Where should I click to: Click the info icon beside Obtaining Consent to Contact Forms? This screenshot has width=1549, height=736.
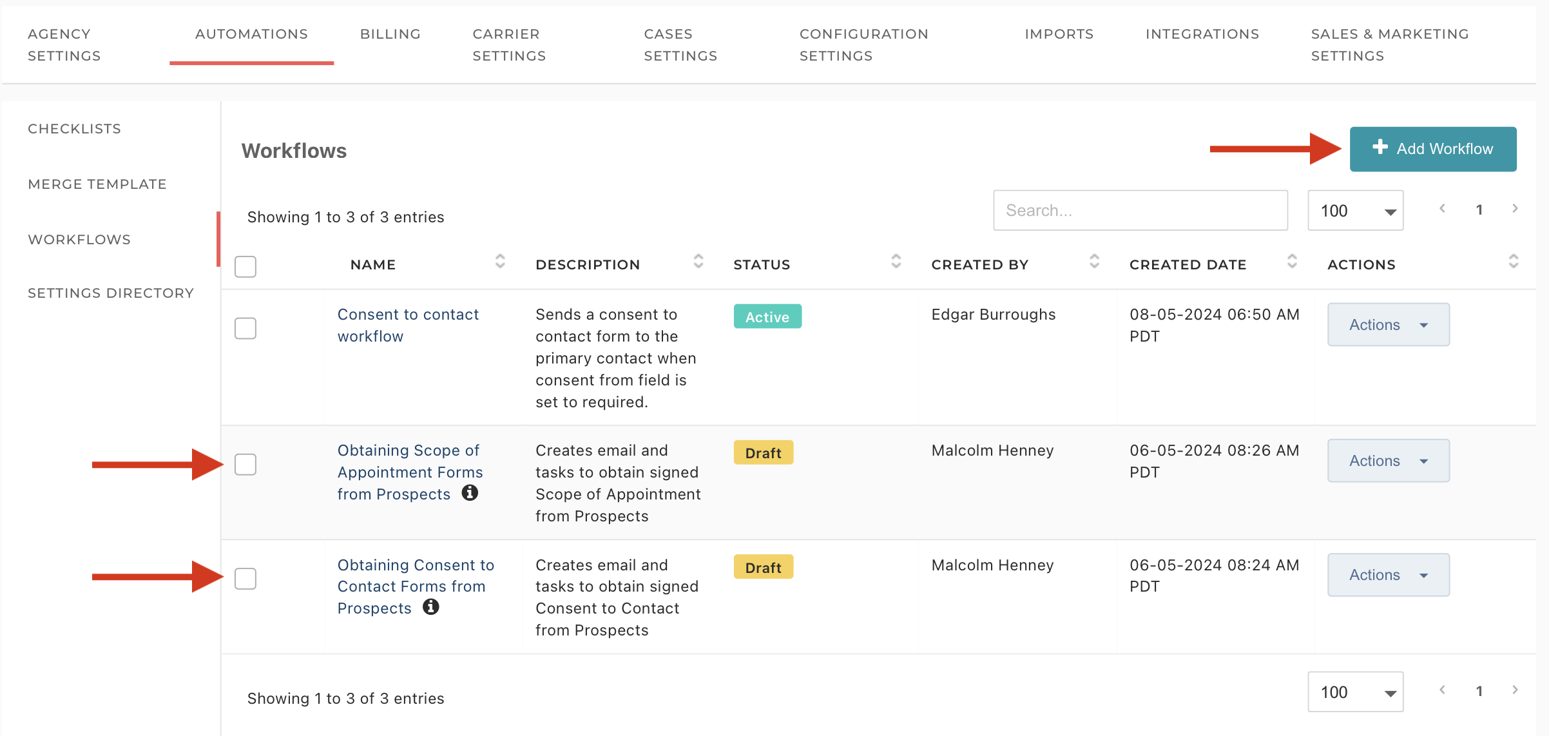431,606
